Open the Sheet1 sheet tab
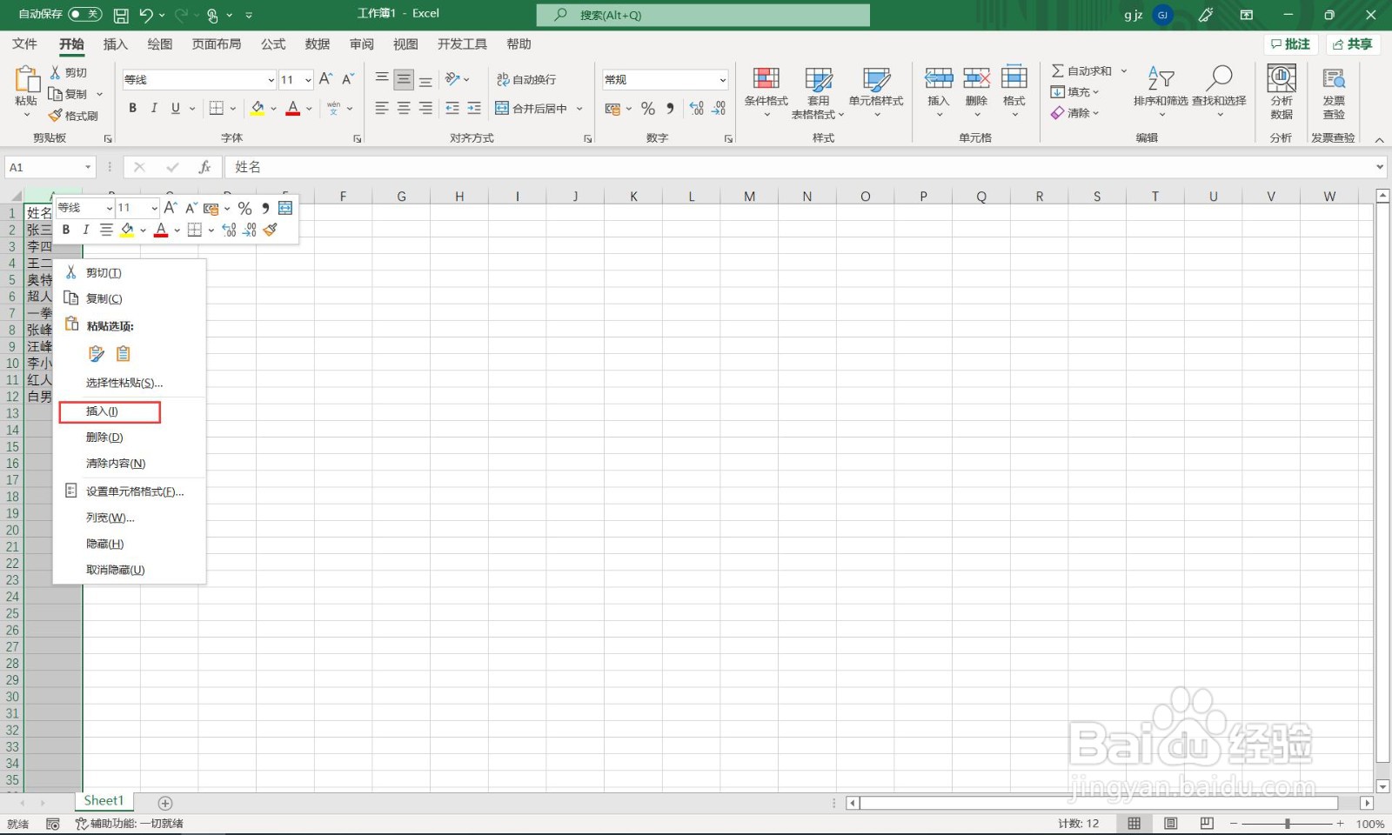1392x835 pixels. coord(104,801)
